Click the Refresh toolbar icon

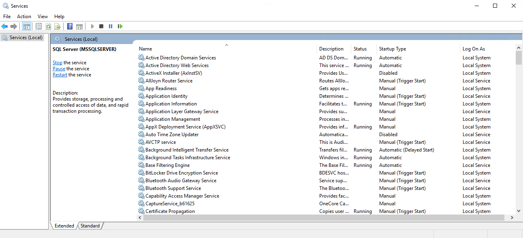coord(48,26)
